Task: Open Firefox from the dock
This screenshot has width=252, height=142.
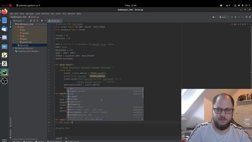Action: pyautogui.click(x=4, y=11)
